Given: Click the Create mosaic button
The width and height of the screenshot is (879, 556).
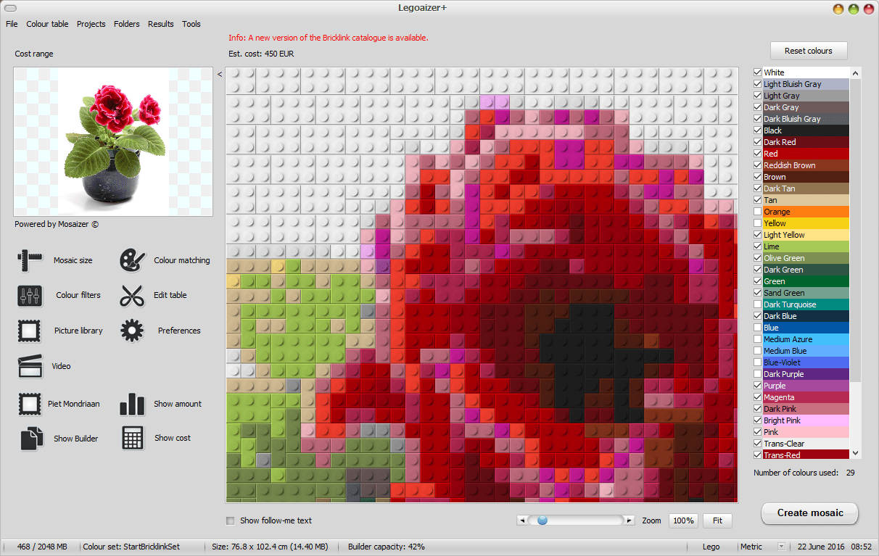Looking at the screenshot, I should (x=810, y=513).
